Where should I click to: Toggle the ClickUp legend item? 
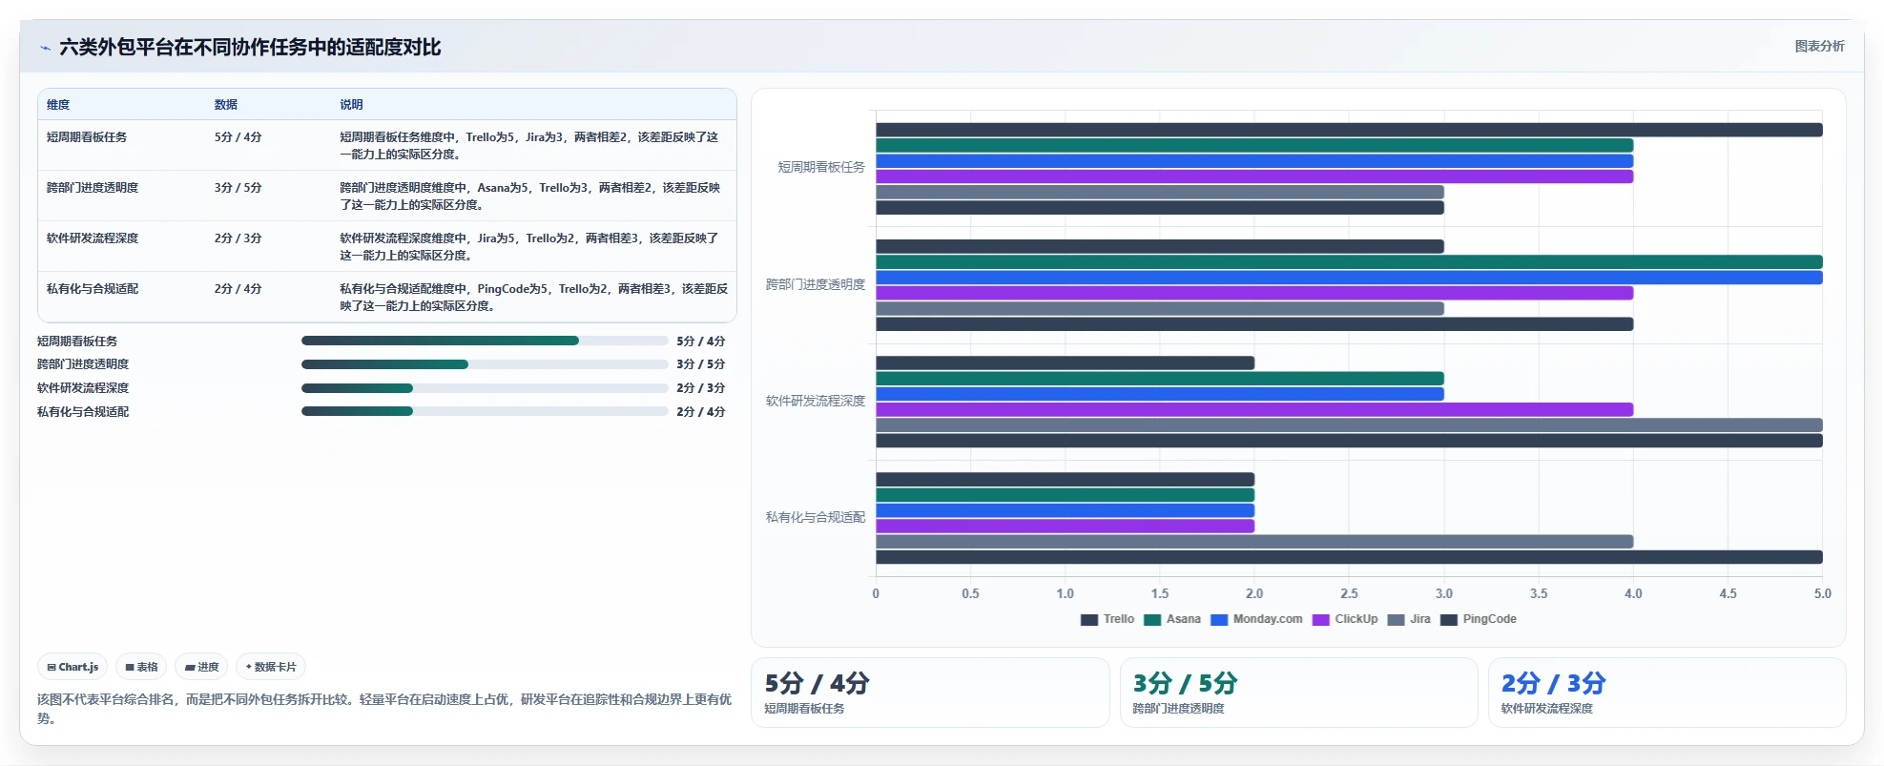tap(1345, 619)
